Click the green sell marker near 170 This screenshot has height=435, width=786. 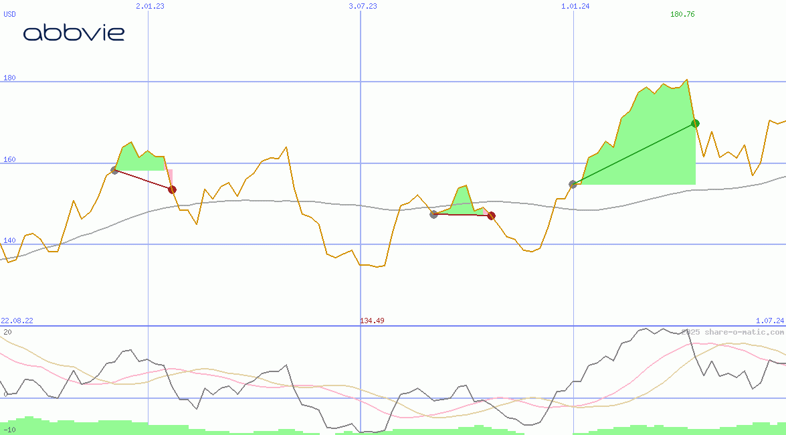pyautogui.click(x=695, y=123)
